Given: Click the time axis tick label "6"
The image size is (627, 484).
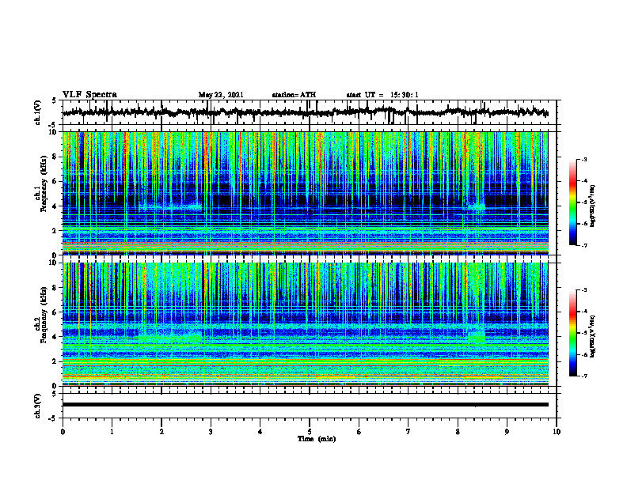Looking at the screenshot, I should (x=359, y=432).
